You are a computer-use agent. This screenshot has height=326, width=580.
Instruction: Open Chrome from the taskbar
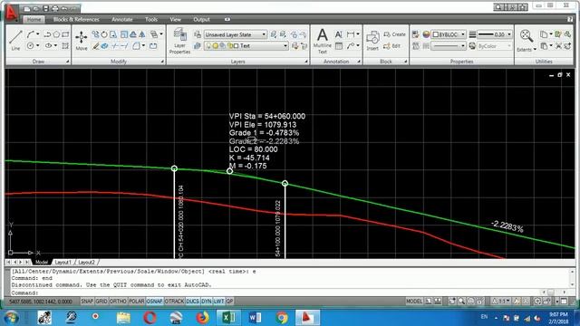(x=282, y=318)
